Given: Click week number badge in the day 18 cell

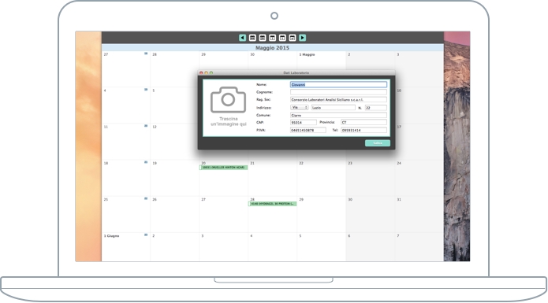Looking at the screenshot, I should click(x=146, y=162).
